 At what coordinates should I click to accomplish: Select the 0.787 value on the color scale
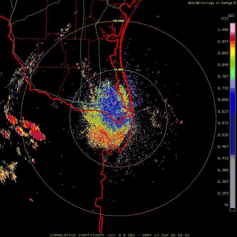[x=223, y=76]
